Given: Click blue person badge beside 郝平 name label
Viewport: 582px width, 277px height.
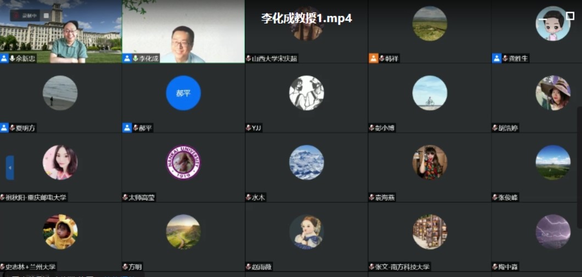Looking at the screenshot, I should 127,128.
